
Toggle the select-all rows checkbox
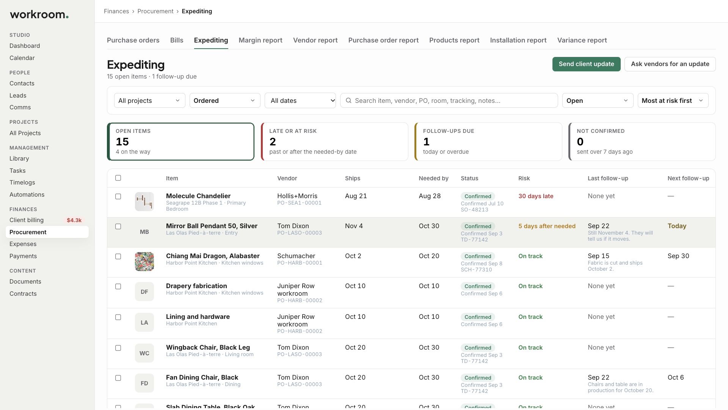click(x=118, y=178)
